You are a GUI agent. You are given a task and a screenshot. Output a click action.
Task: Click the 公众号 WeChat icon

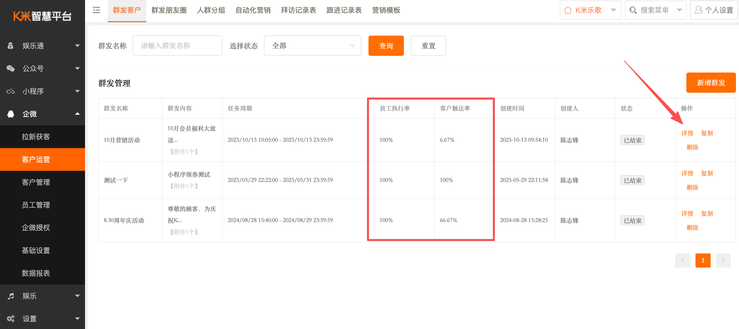(11, 68)
